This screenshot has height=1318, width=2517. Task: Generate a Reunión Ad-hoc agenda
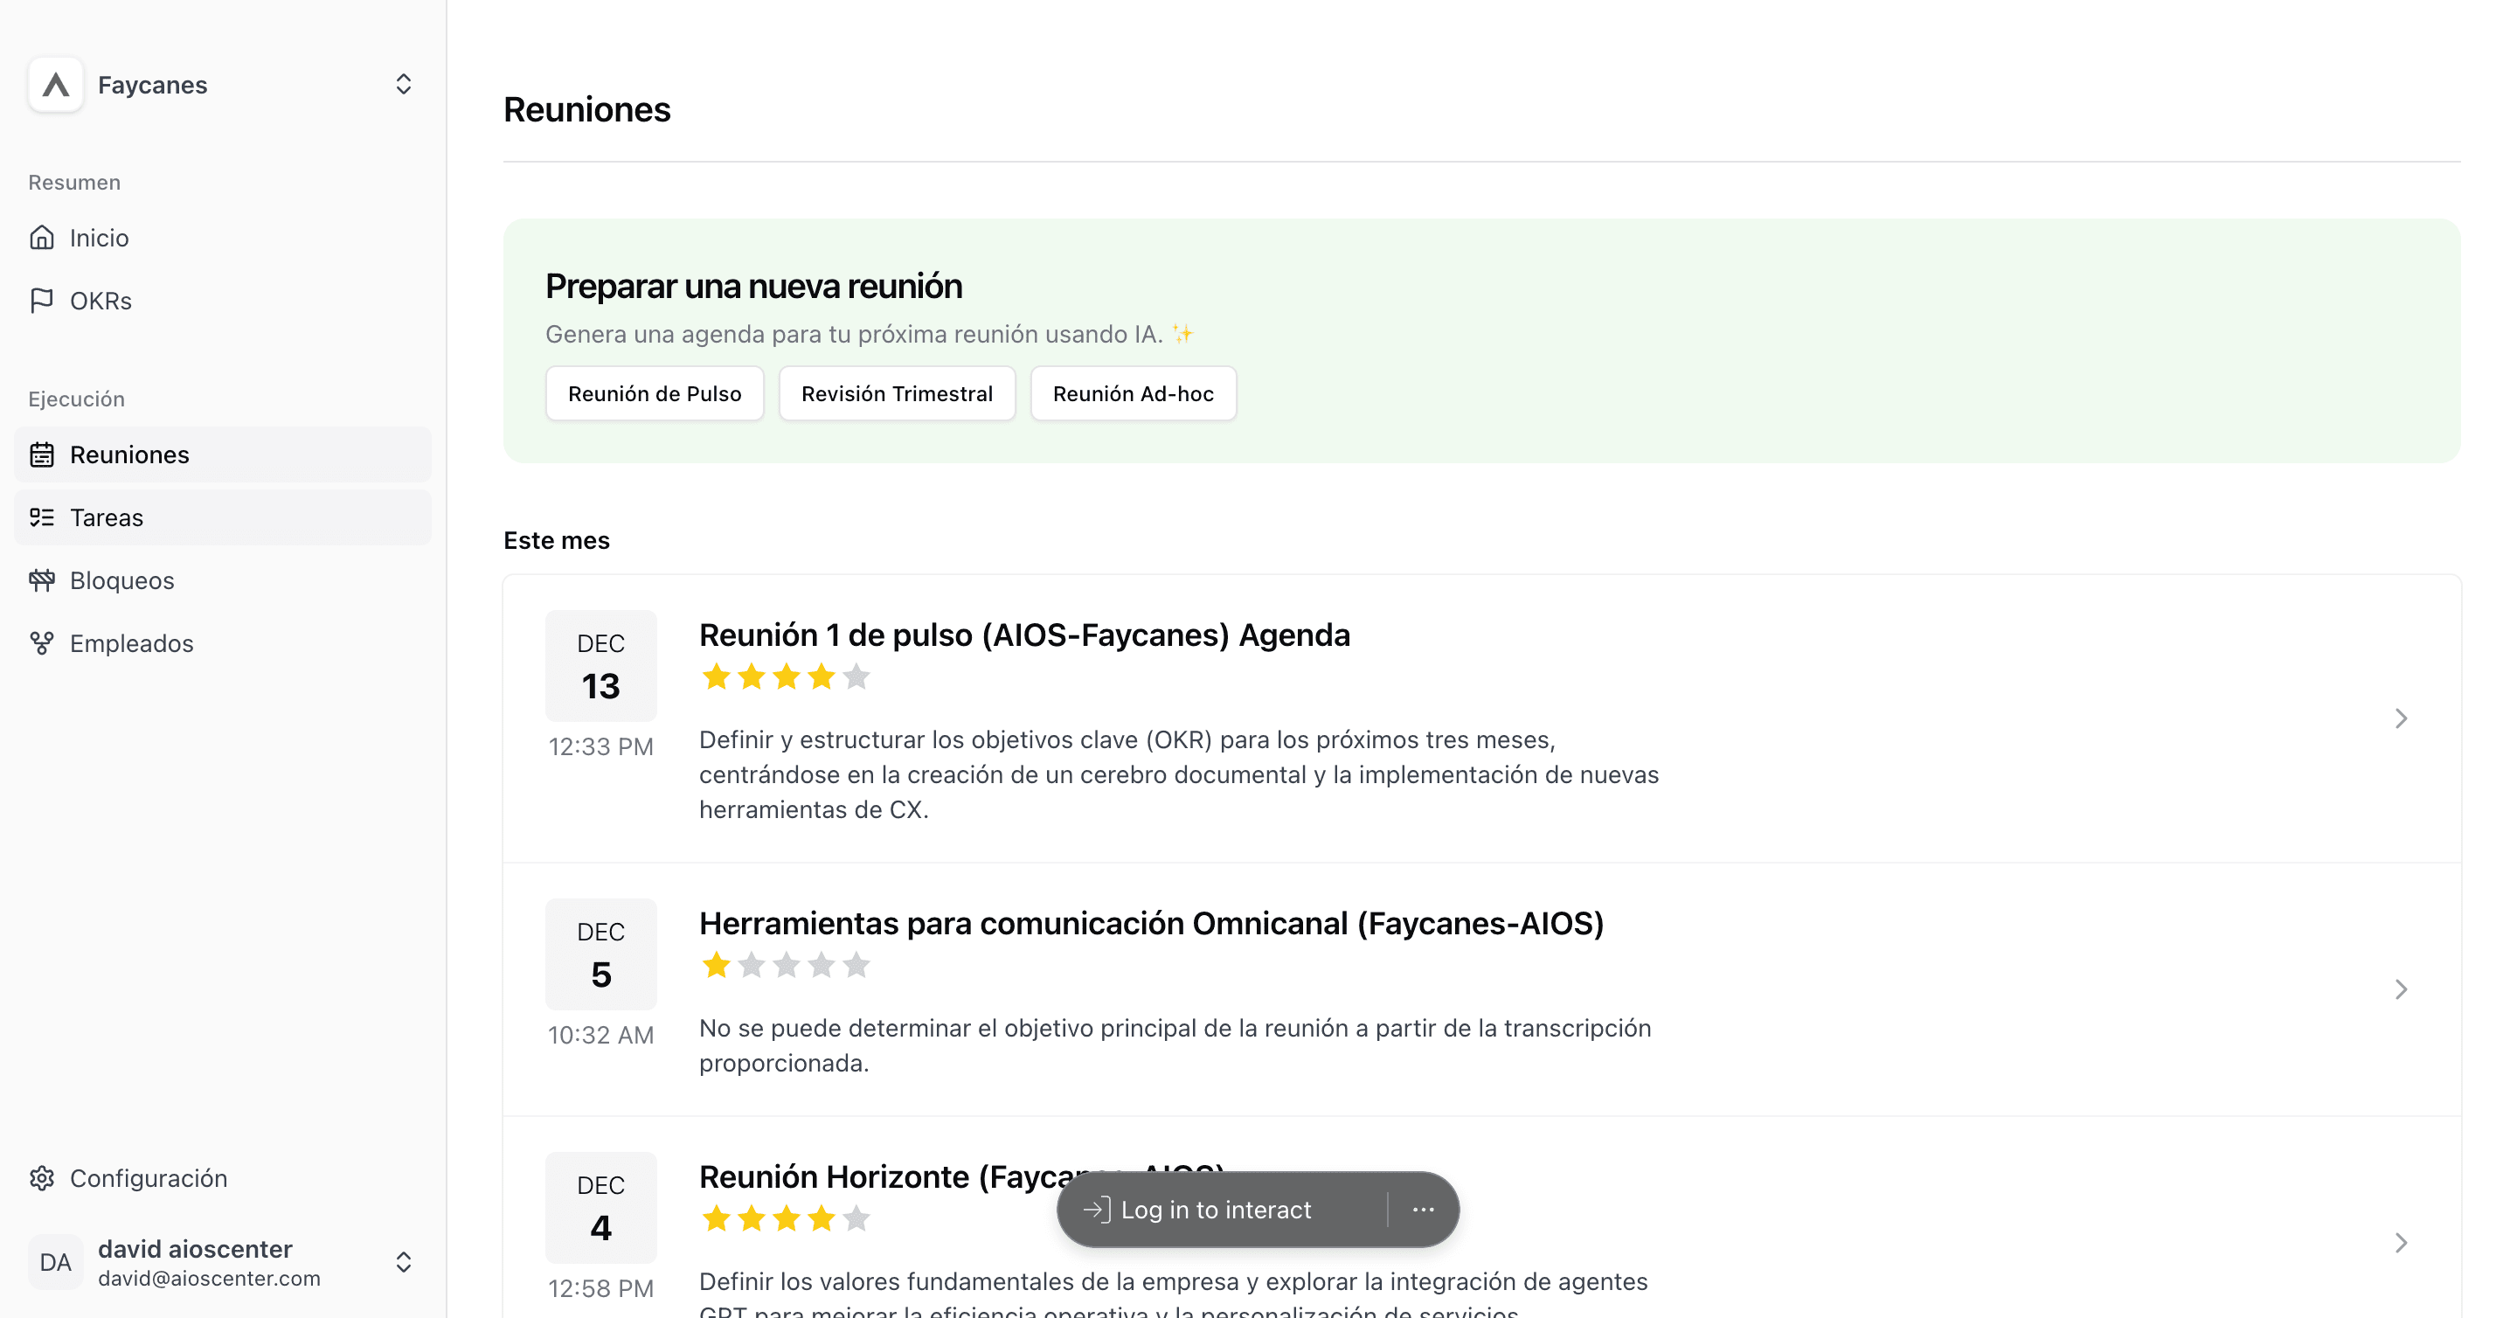1134,393
